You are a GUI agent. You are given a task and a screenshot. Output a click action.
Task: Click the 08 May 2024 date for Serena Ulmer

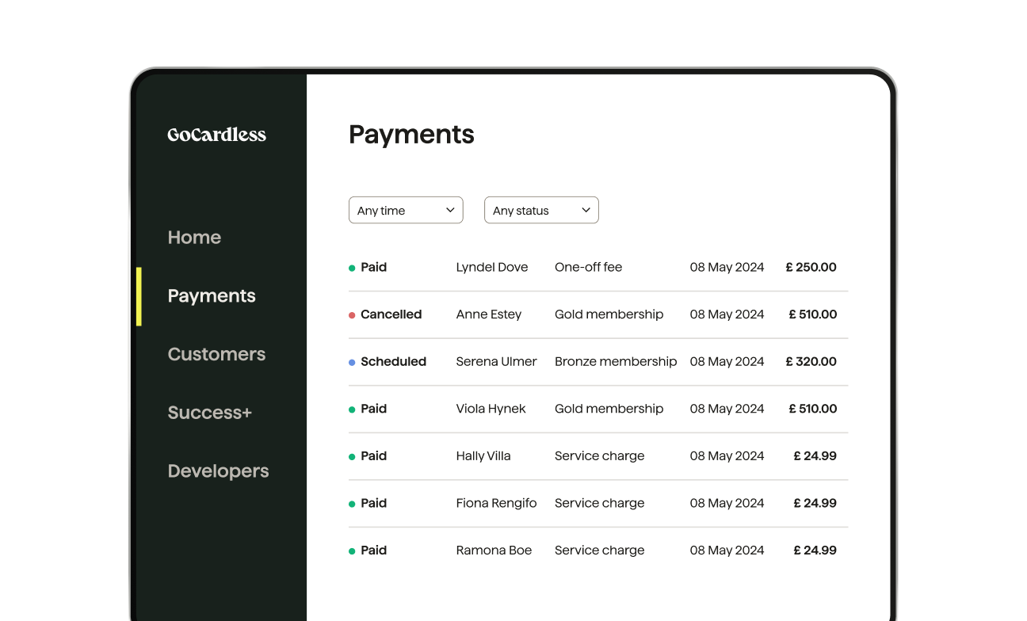[727, 362]
